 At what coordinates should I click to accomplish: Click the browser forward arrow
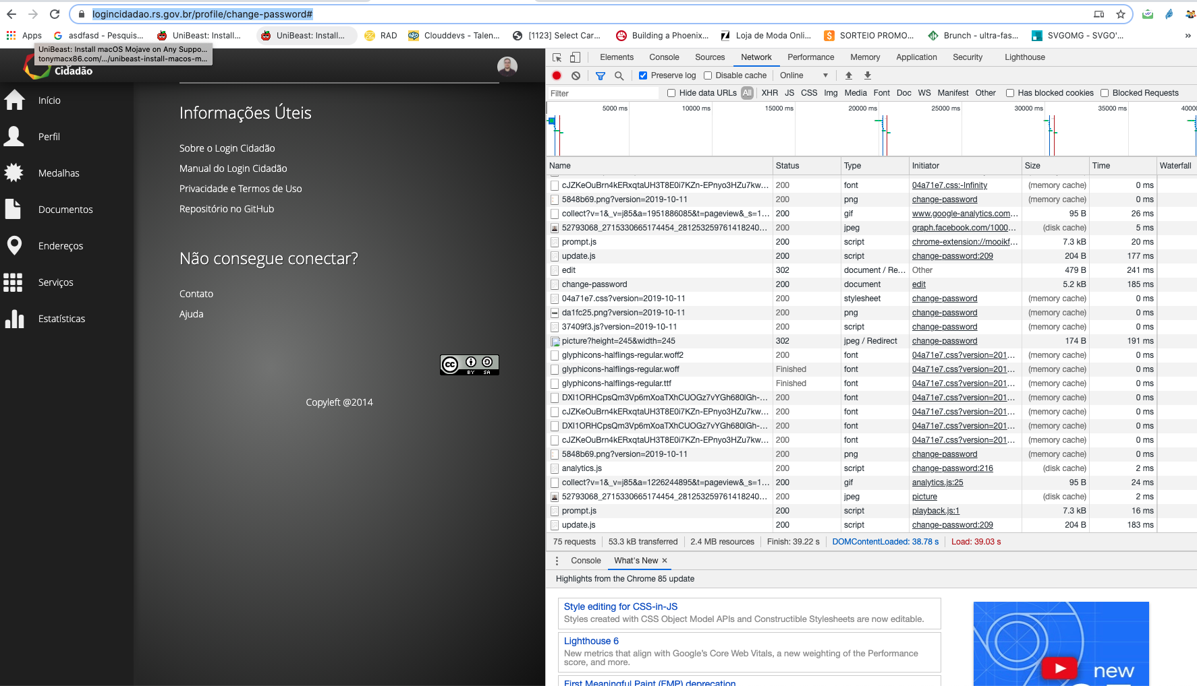click(33, 14)
